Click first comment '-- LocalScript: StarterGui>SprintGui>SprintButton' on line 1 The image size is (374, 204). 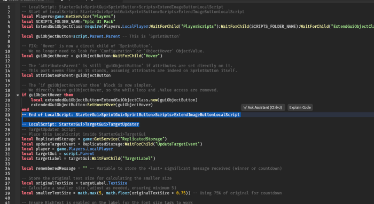click(122, 7)
